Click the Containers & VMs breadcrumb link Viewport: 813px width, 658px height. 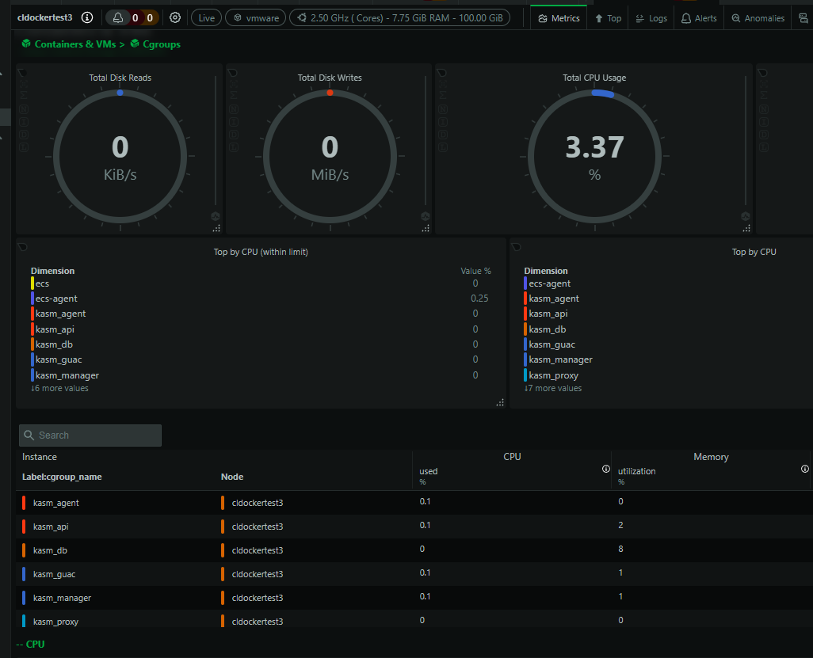click(71, 44)
